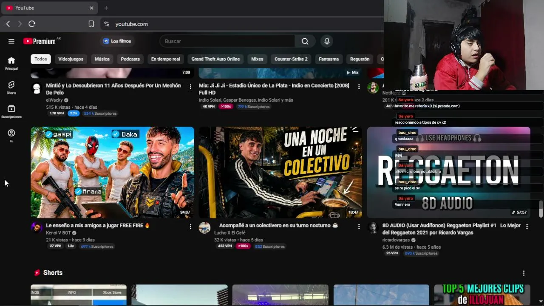Open Shorts in the sidebar
The height and width of the screenshot is (306, 544).
11,88
